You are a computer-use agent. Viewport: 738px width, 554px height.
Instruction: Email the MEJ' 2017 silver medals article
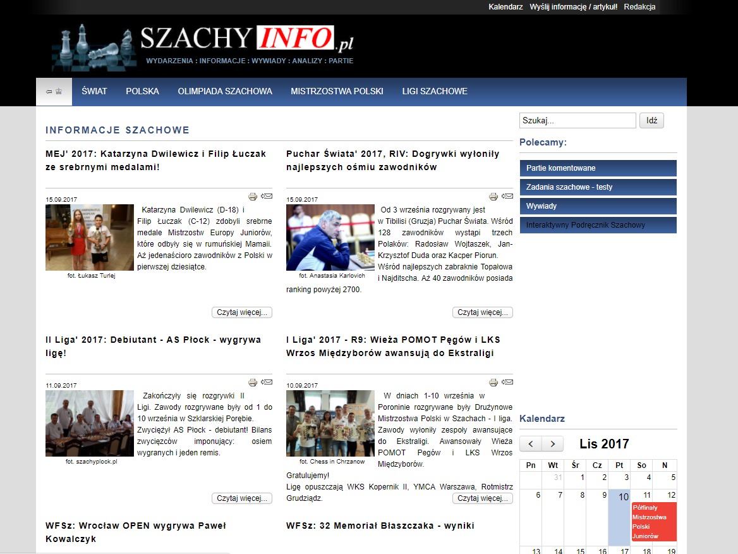(267, 196)
